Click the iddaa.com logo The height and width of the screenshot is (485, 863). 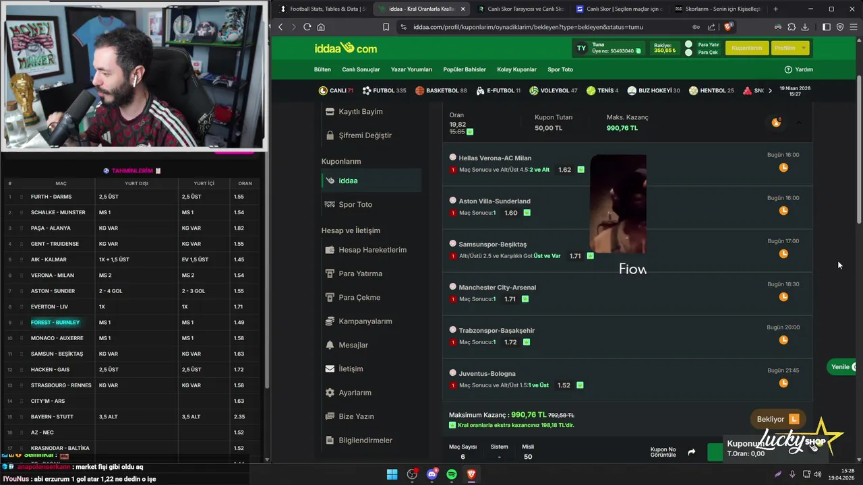tap(346, 48)
